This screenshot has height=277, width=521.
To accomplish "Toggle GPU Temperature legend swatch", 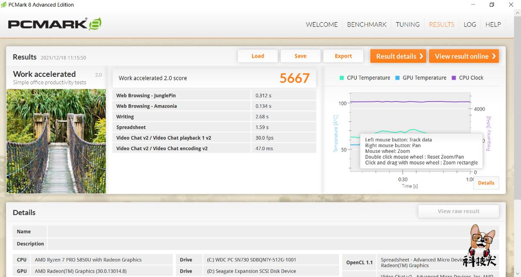I will 397,78.
